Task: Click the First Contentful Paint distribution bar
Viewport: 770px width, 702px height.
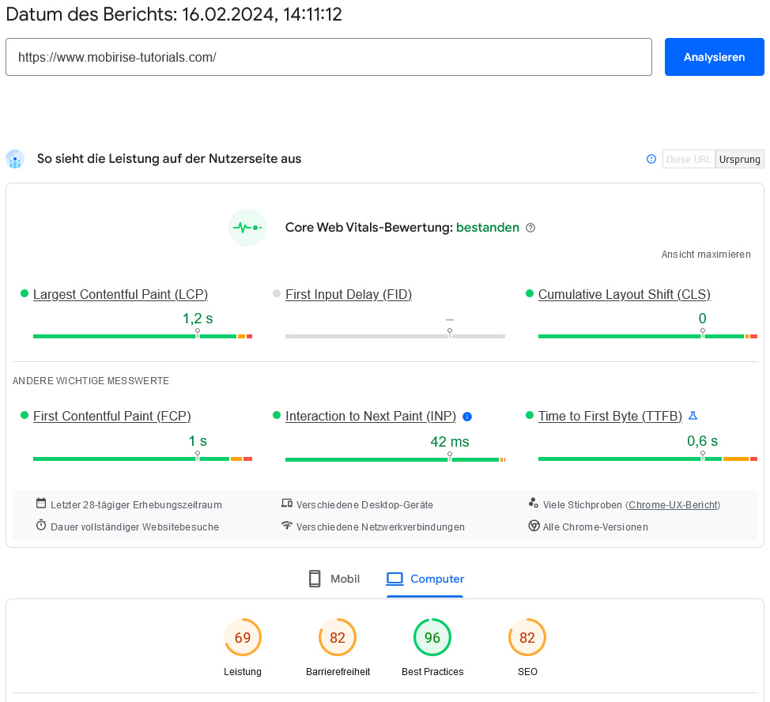Action: 142,459
